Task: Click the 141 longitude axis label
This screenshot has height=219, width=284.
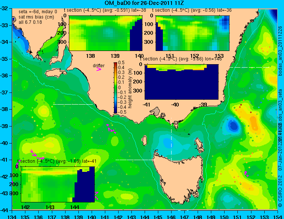Action: point(105,217)
